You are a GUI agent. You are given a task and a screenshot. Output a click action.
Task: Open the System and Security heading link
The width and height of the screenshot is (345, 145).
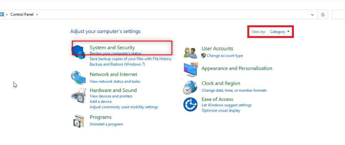(x=112, y=48)
